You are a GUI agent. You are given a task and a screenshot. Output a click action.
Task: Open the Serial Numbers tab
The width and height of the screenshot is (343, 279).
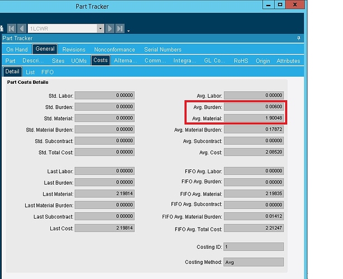tap(163, 50)
